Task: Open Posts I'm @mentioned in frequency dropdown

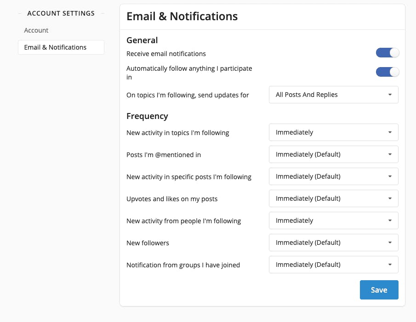Action: click(334, 154)
